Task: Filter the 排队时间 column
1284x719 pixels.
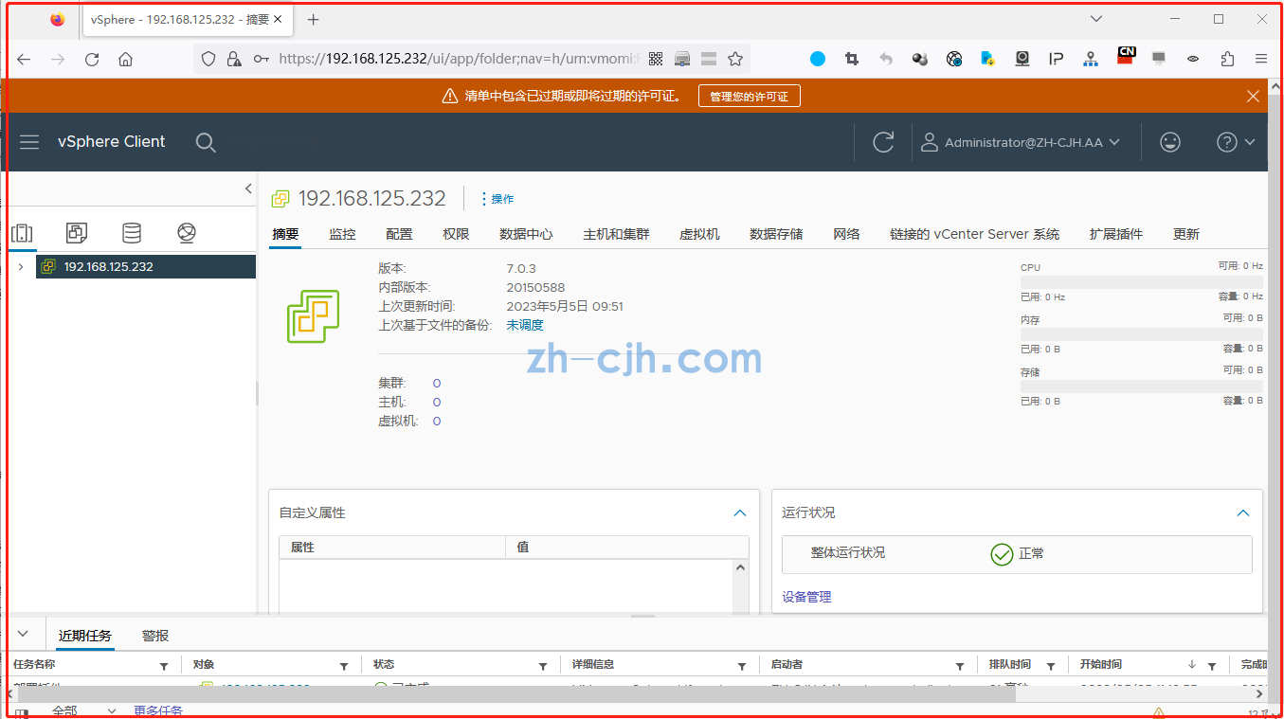Action: pyautogui.click(x=1051, y=666)
